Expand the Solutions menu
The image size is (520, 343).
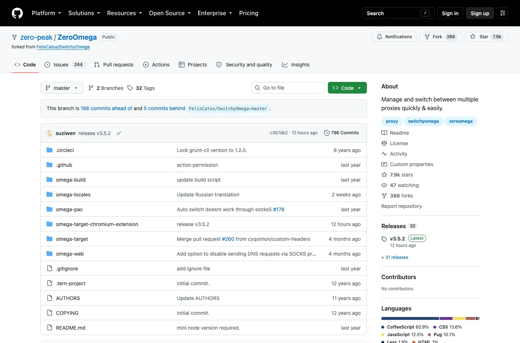(84, 13)
